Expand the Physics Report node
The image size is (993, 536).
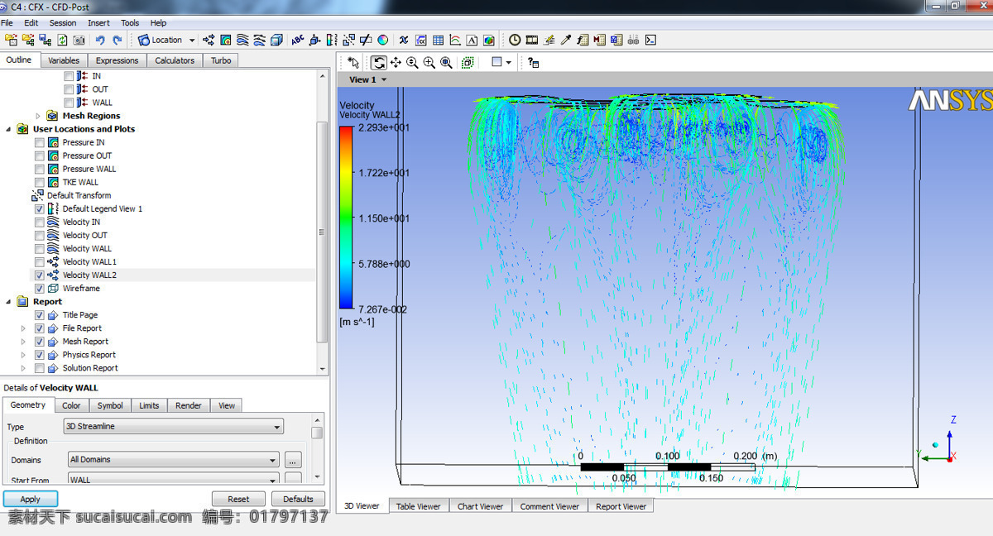(23, 355)
